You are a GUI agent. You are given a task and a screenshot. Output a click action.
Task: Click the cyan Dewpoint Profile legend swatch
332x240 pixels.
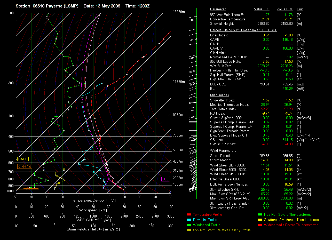[188, 220]
